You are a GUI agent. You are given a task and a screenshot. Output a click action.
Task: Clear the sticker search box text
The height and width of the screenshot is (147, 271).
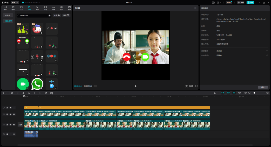click(49, 15)
